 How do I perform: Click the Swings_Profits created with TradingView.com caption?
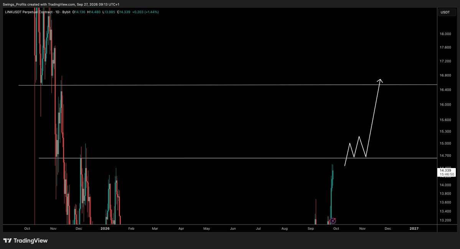61,4
